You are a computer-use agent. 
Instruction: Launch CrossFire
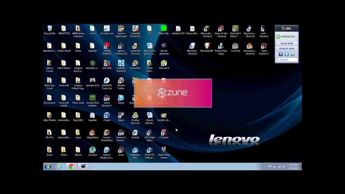click(x=235, y=47)
